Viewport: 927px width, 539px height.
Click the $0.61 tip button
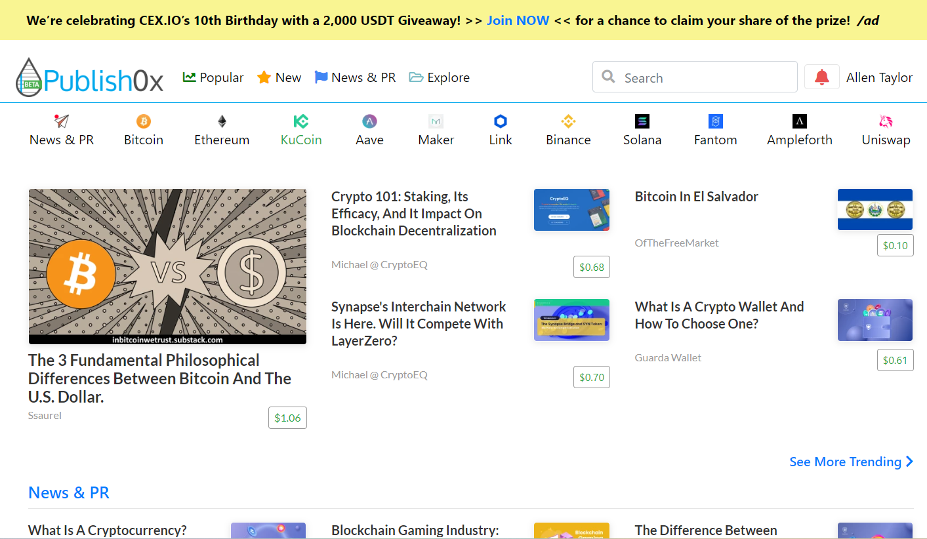click(x=896, y=360)
